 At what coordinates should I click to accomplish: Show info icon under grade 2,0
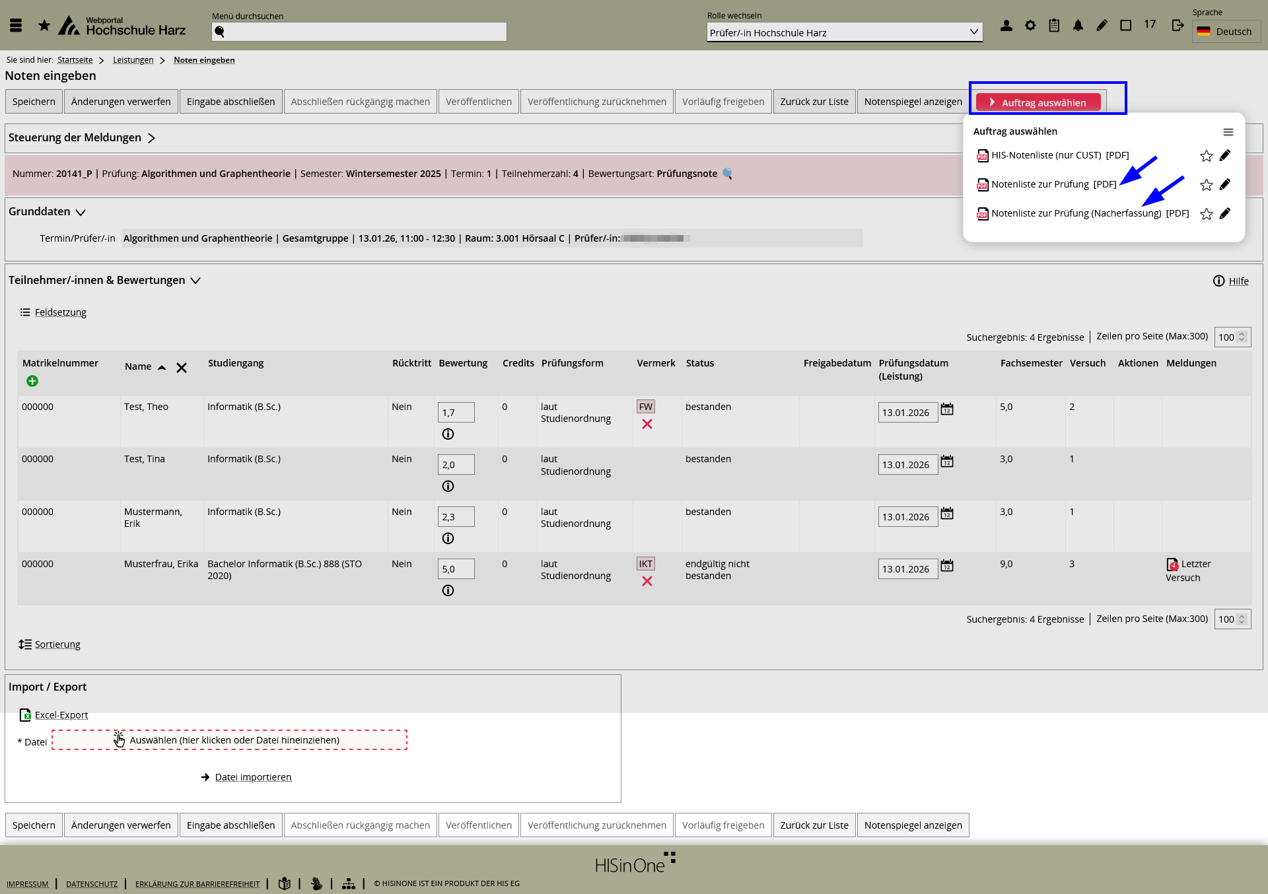tap(448, 487)
